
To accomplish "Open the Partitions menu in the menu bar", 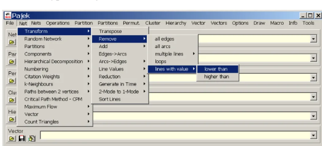I will click(108, 23).
